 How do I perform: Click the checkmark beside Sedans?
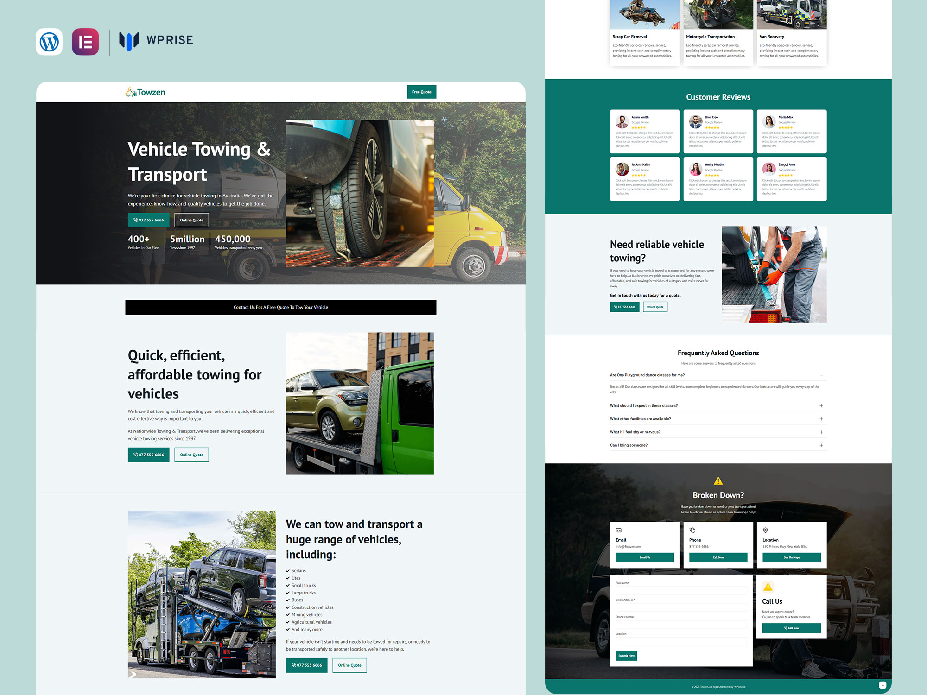pos(288,571)
